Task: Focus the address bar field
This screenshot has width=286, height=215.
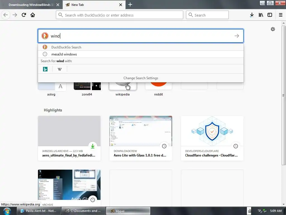Action: (x=120, y=15)
